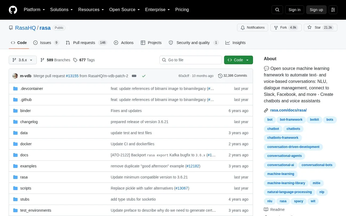The height and width of the screenshot is (216, 346).
Task: Click the docs folder icon
Action: click(15, 155)
